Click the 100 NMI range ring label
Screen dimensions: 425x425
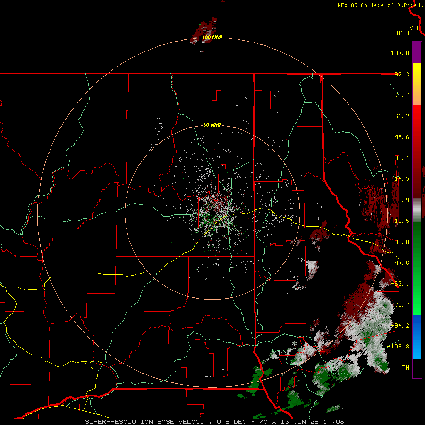pyautogui.click(x=212, y=37)
